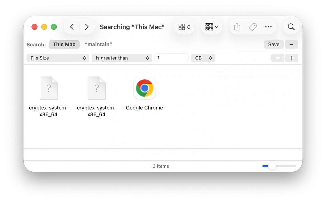Open the GB unit dropdown
326x203 pixels.
(203, 58)
